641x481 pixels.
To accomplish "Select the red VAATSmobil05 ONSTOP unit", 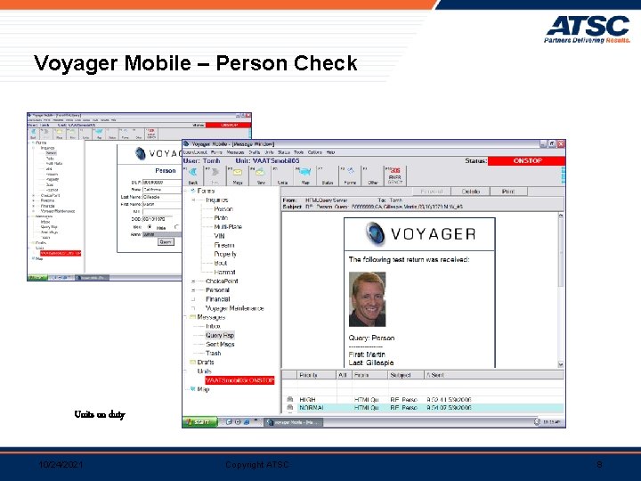I will tap(239, 380).
